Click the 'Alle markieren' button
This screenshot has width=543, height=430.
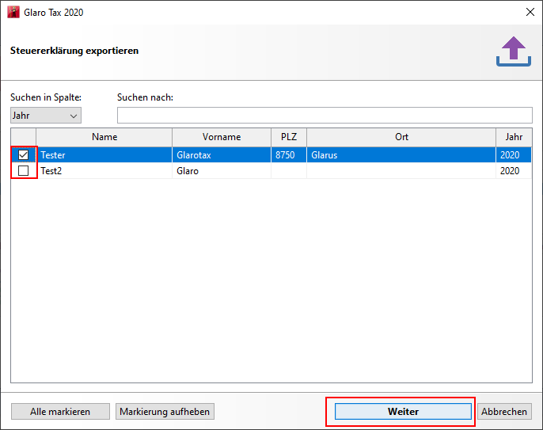pos(60,412)
